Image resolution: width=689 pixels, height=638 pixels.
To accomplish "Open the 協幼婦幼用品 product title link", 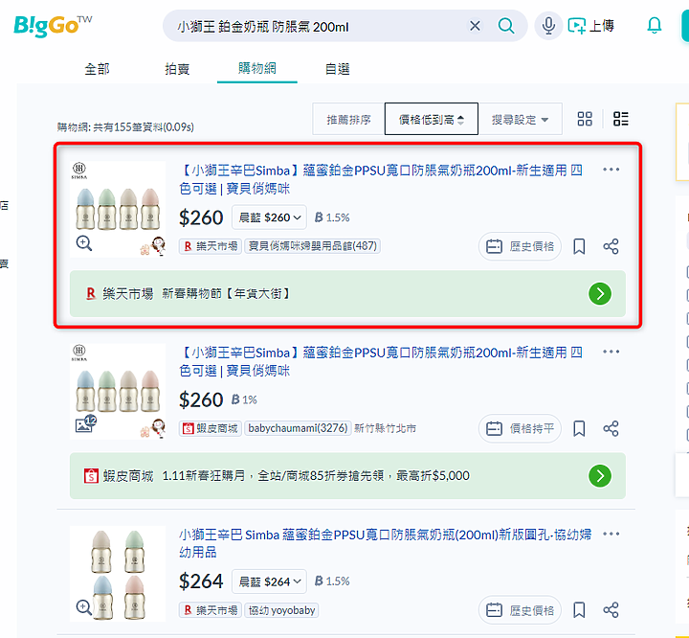I will (x=385, y=543).
